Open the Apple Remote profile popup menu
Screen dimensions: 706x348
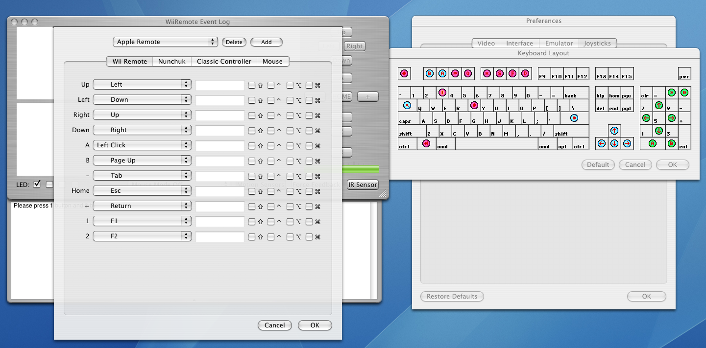[x=165, y=42]
